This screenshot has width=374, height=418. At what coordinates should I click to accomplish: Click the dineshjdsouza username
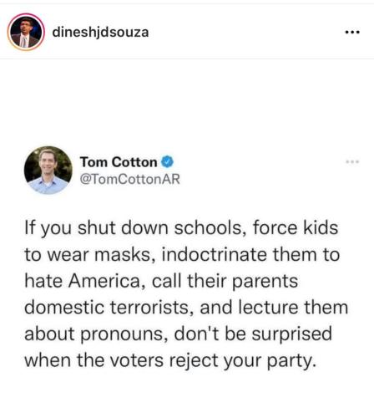tap(100, 32)
